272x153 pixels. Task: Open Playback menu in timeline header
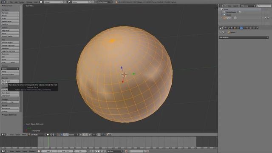[32, 151]
